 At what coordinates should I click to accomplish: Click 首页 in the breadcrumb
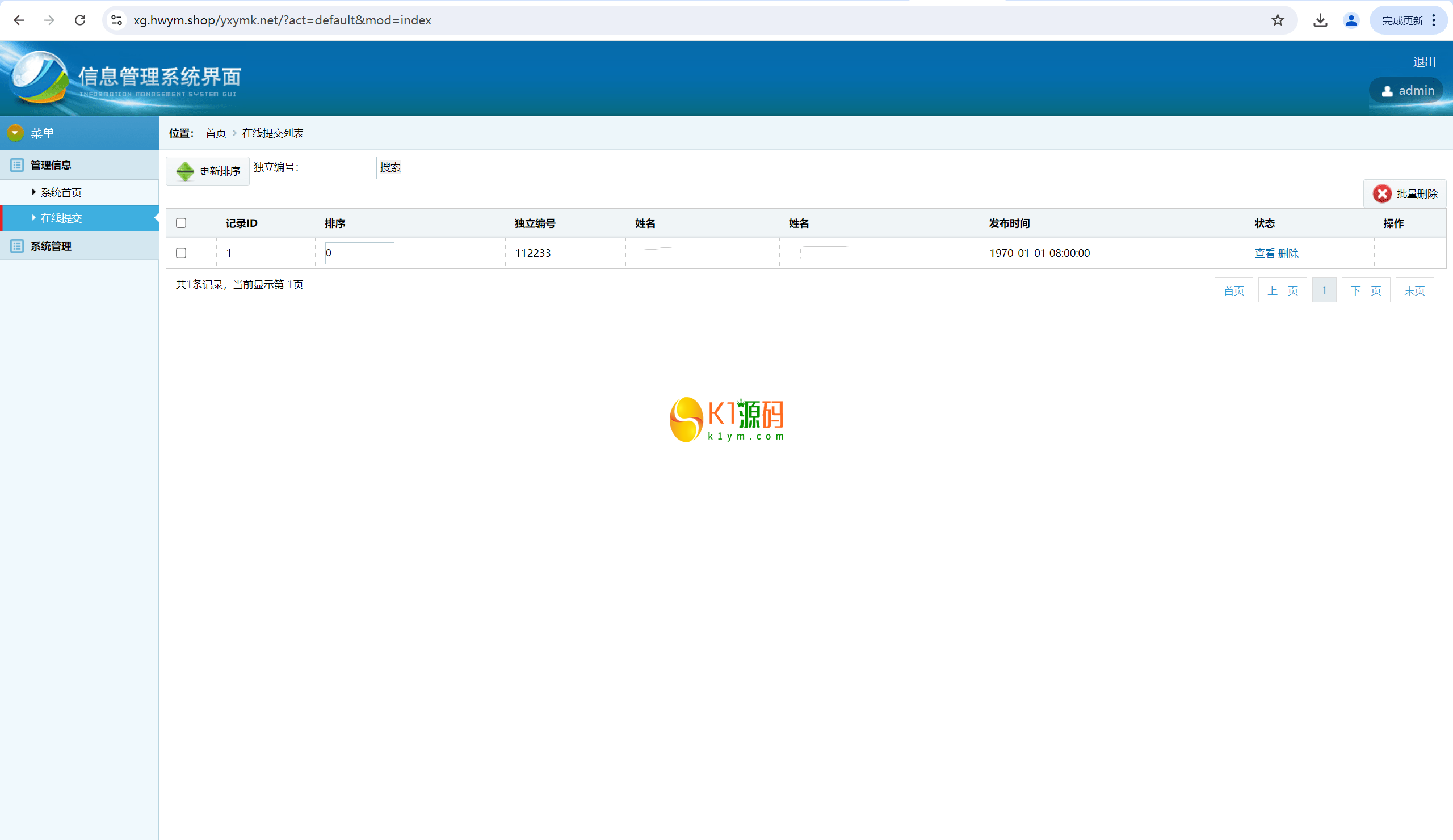pos(216,133)
